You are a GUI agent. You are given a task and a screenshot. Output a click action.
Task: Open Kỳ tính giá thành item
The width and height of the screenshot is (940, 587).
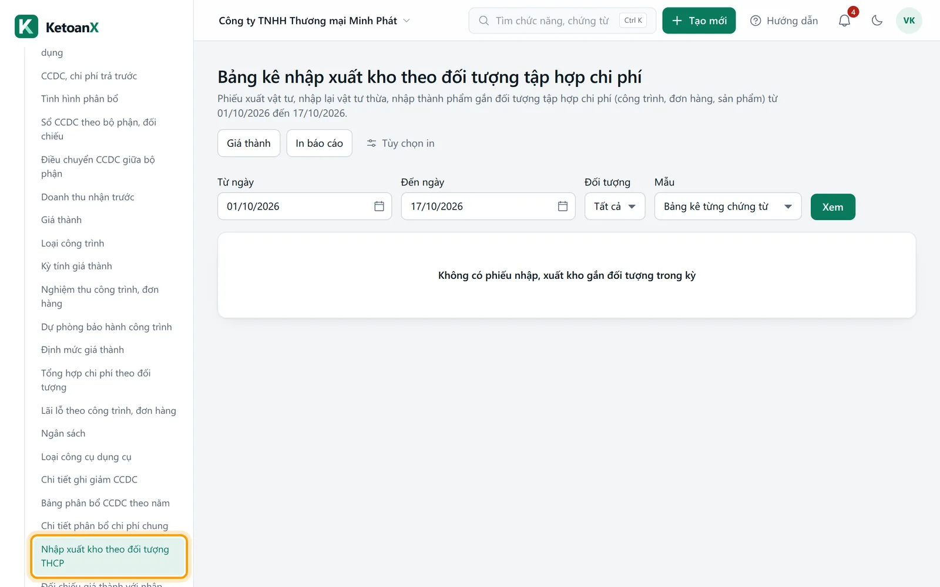[x=76, y=266]
